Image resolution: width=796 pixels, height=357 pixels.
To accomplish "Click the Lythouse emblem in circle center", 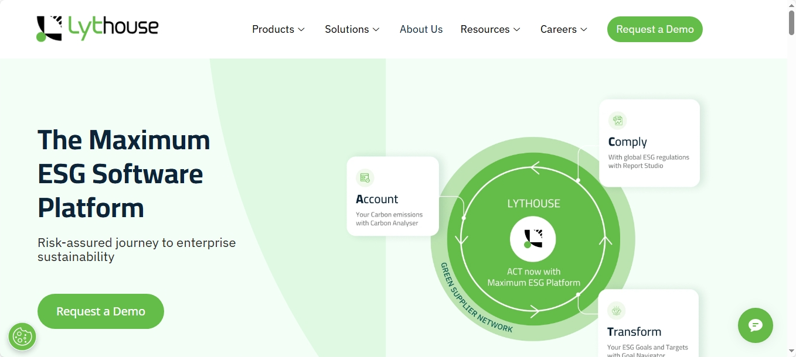I will (533, 238).
